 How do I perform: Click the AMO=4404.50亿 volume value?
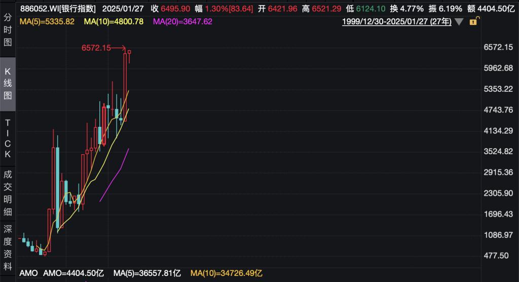point(73,273)
